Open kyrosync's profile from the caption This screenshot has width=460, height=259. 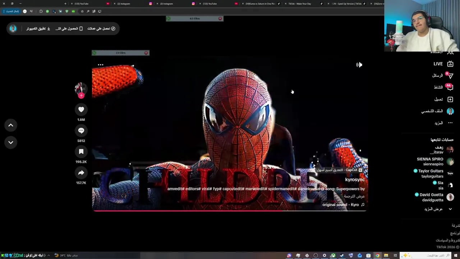355,180
